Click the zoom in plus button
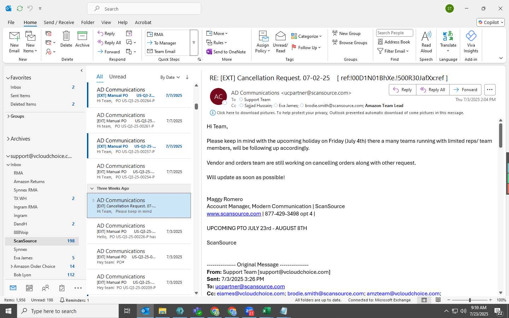This screenshot has width=509, height=318. (490, 300)
